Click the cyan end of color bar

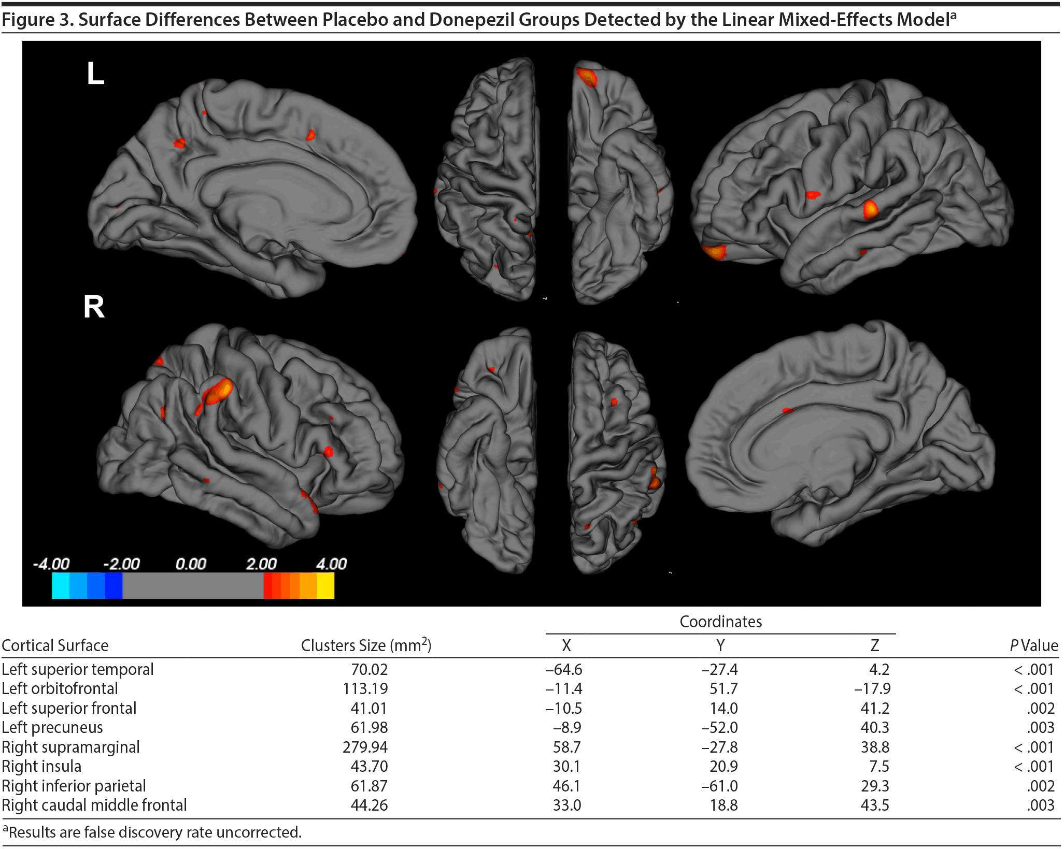coord(61,585)
